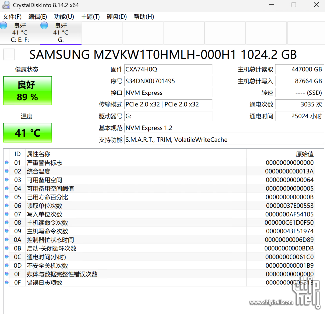Click the status dot for attribute 03 可用备用空间
Viewport: 325px width, 314px height.
point(7,180)
